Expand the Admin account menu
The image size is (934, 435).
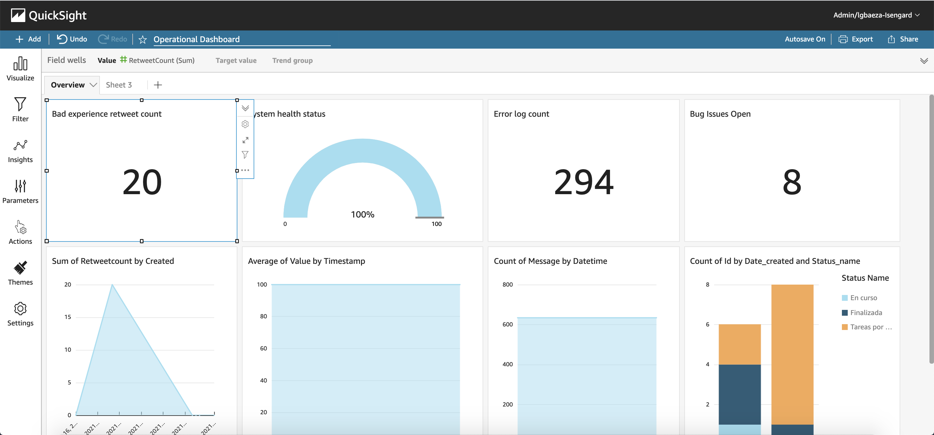876,15
